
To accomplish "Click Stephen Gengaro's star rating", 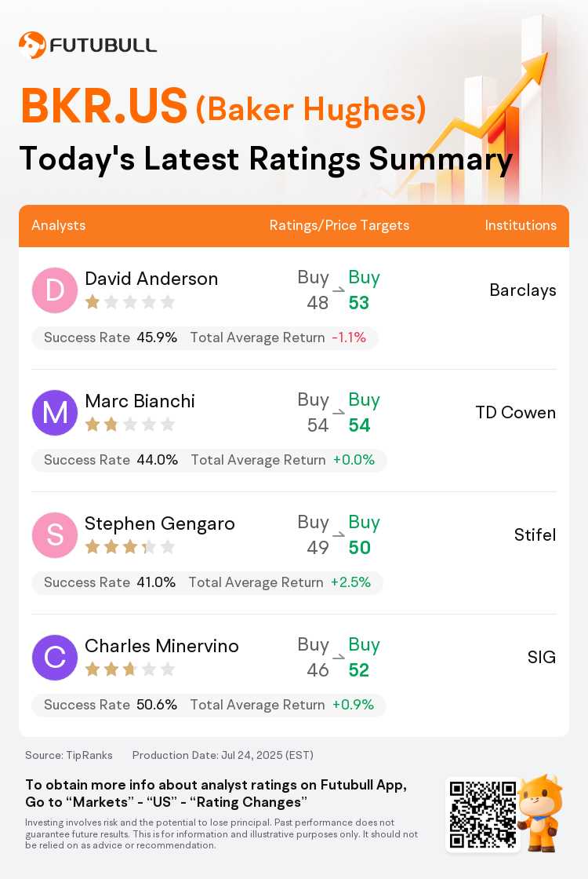I will 130,547.
